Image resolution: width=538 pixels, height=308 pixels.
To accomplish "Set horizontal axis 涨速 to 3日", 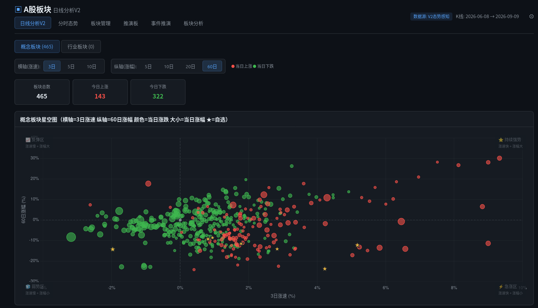I will [52, 66].
